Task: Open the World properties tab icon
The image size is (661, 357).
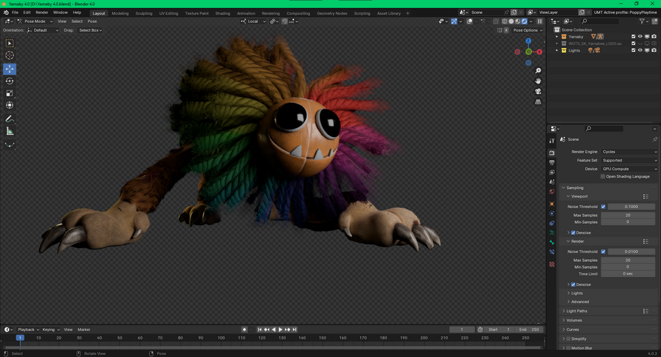Action: pos(552,192)
